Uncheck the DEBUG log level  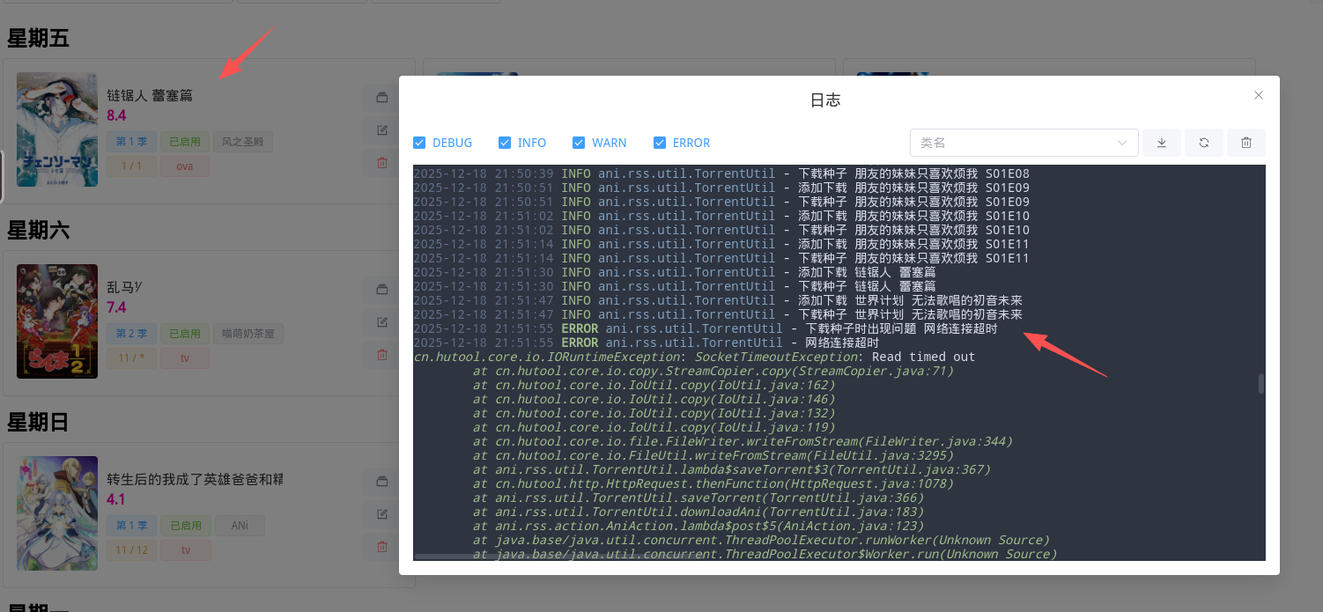click(x=419, y=143)
